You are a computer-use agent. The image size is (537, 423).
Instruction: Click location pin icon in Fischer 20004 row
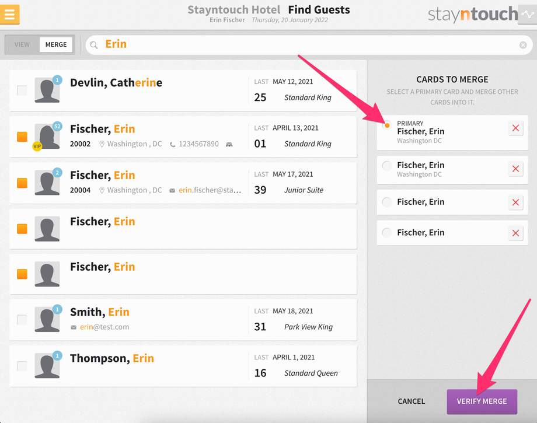[x=102, y=190]
